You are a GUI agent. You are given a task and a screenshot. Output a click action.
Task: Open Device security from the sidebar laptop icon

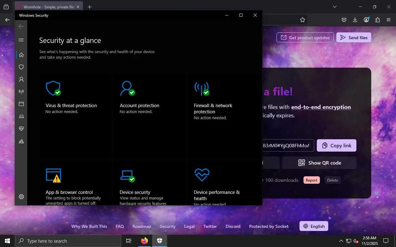pyautogui.click(x=21, y=116)
